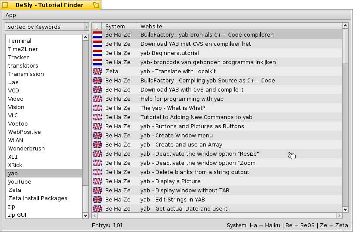Click the tutorial table's vertical down arrow
Viewport: 353px width, 232px height.
pos(345,209)
